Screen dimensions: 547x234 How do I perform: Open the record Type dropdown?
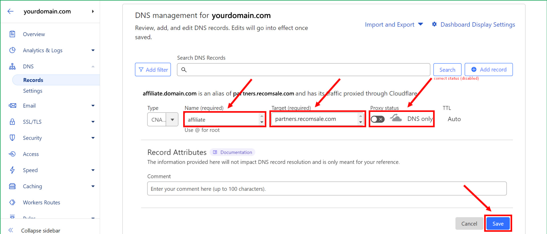pyautogui.click(x=172, y=120)
